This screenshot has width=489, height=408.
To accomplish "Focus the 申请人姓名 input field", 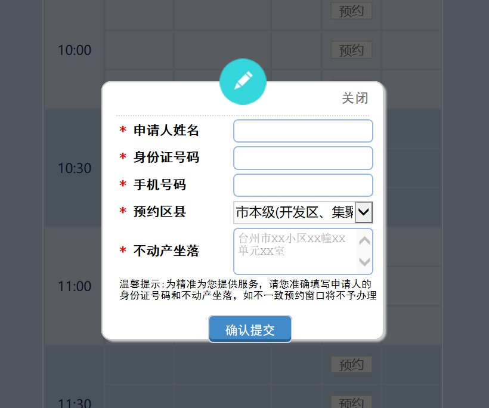I will (303, 131).
